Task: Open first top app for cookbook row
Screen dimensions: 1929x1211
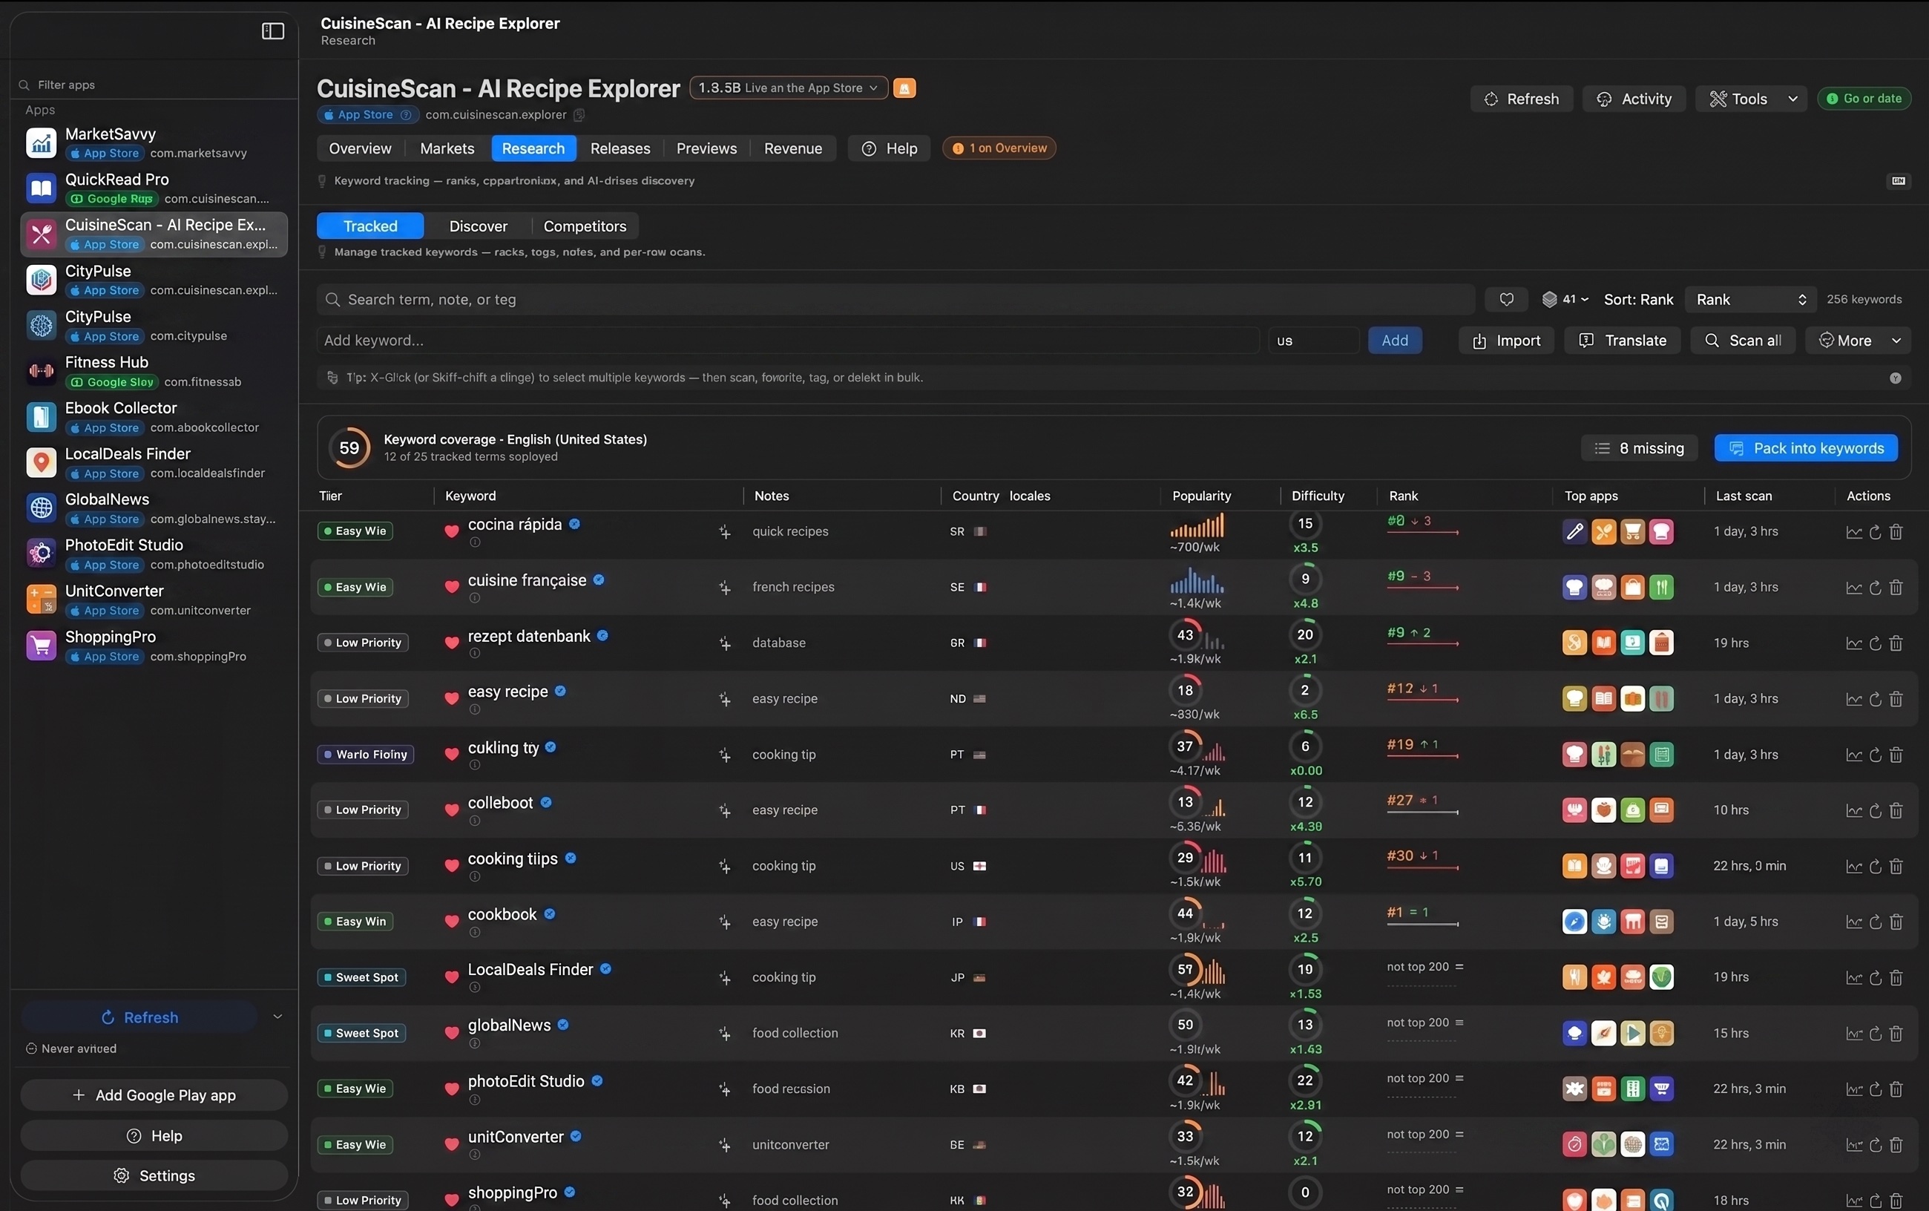Action: (1574, 922)
